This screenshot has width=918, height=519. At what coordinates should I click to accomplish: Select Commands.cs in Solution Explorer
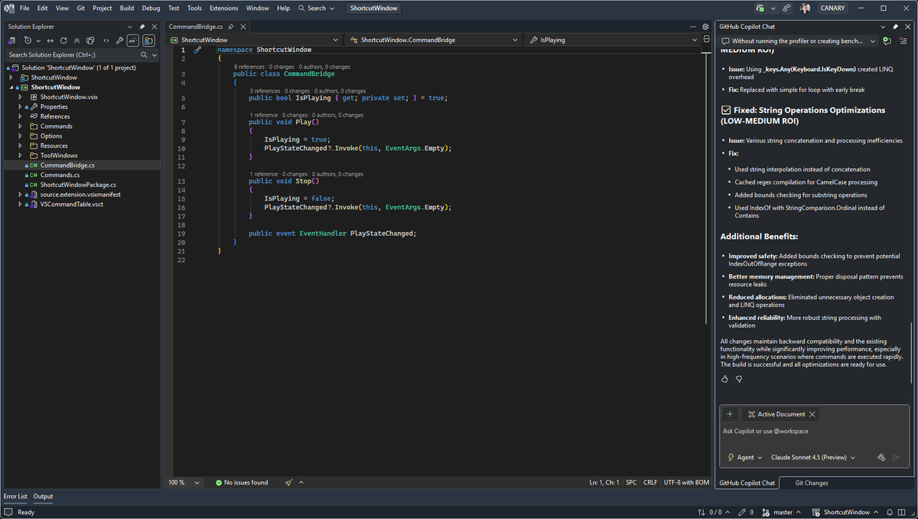tap(60, 175)
